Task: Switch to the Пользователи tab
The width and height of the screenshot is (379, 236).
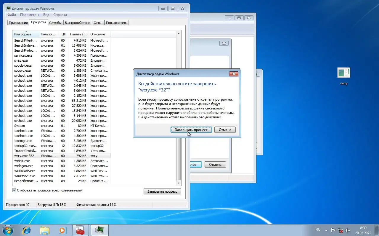Action: (x=117, y=23)
